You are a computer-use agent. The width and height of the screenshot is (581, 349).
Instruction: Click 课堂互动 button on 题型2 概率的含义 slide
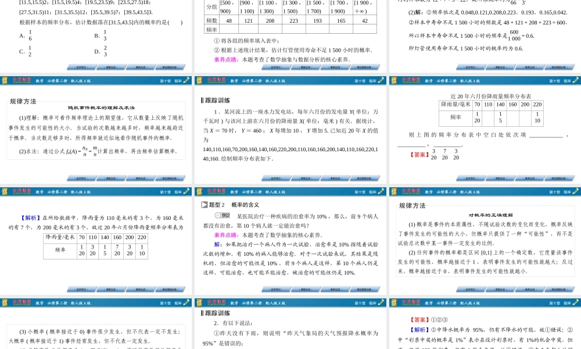pos(306,289)
